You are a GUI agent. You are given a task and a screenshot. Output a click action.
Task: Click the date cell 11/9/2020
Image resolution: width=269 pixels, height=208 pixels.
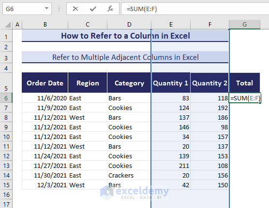coord(45,108)
